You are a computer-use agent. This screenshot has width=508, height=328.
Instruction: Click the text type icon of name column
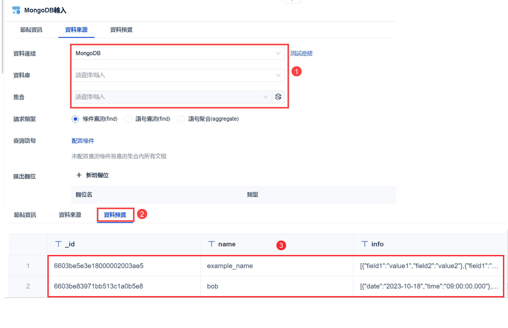coord(211,244)
